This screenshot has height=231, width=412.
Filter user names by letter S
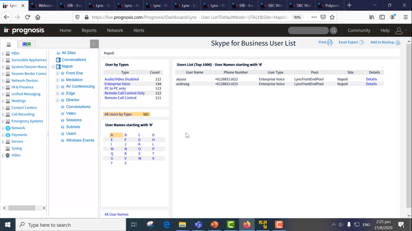pos(139,154)
